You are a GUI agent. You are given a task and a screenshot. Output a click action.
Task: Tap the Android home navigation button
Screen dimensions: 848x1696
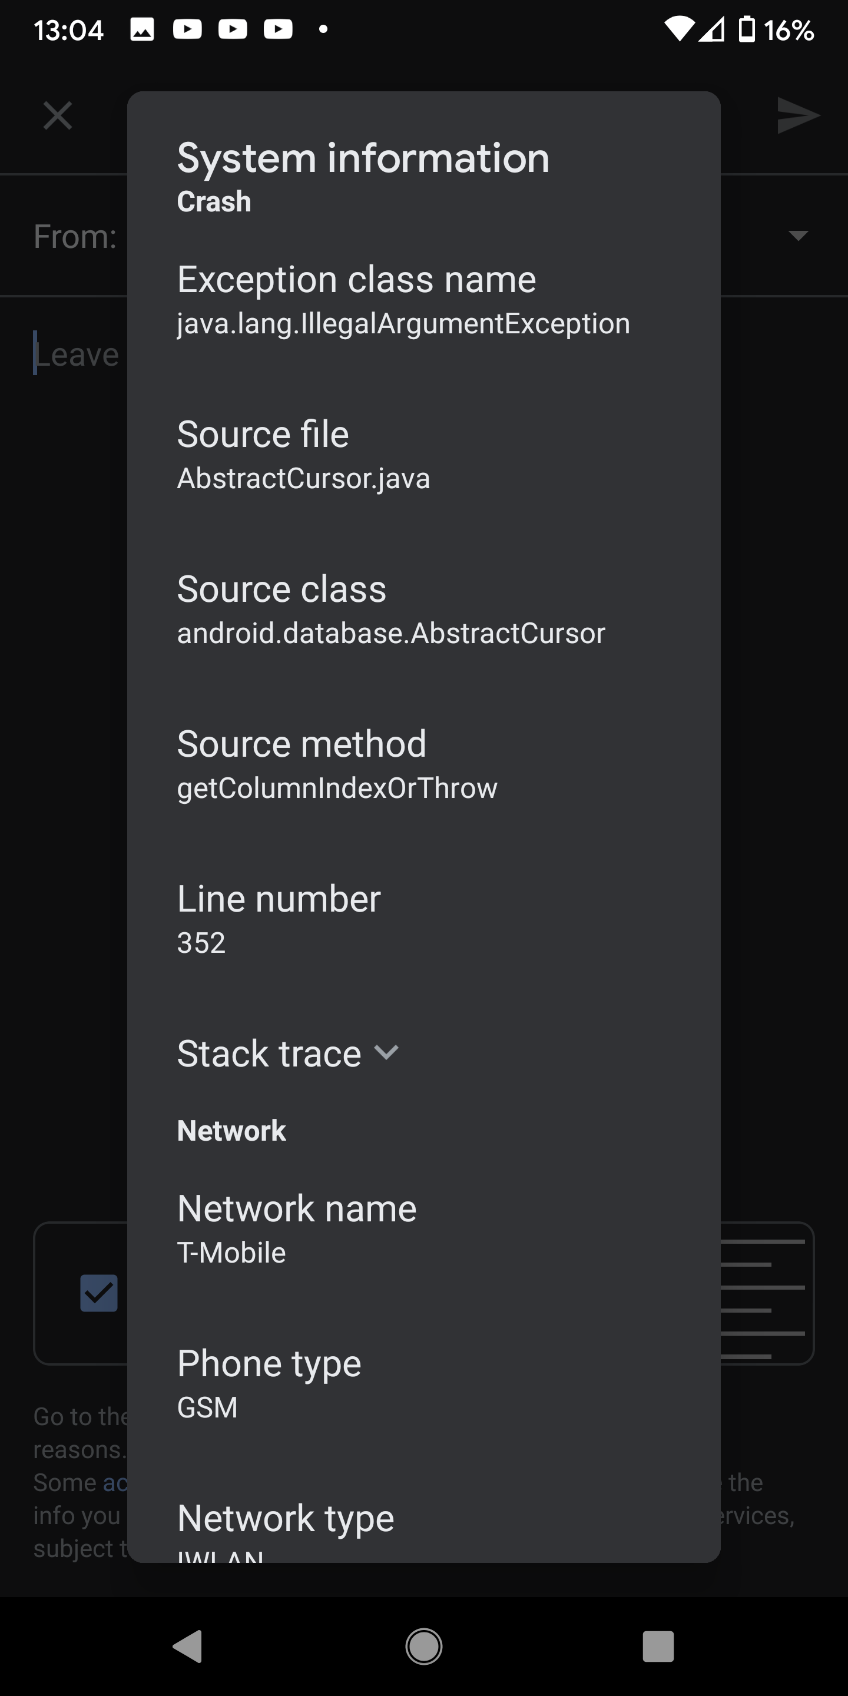pyautogui.click(x=424, y=1647)
